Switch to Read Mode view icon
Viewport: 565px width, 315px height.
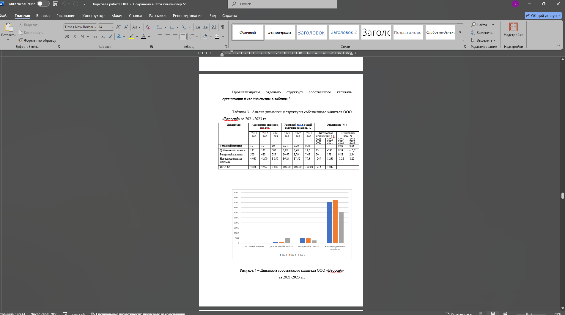(481, 314)
